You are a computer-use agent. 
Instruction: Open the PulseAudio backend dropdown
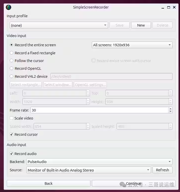point(99,162)
